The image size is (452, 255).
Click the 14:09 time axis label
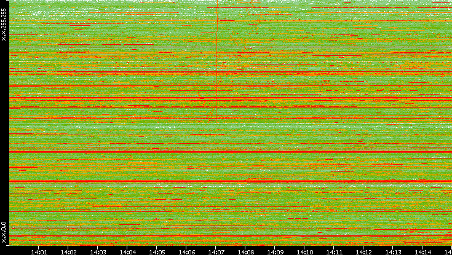(x=275, y=252)
